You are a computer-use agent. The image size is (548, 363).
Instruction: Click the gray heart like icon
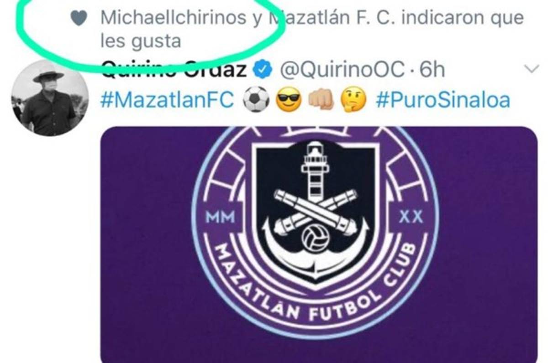click(x=79, y=18)
